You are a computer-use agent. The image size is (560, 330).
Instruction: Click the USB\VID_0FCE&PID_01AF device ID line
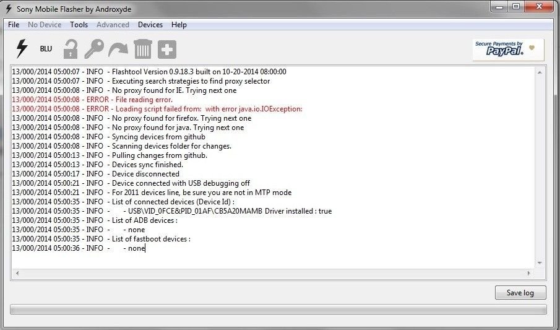click(172, 211)
